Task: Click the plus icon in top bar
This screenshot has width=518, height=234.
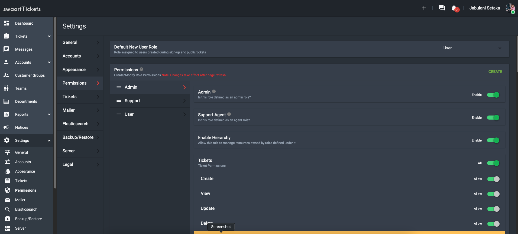Action: click(x=424, y=8)
